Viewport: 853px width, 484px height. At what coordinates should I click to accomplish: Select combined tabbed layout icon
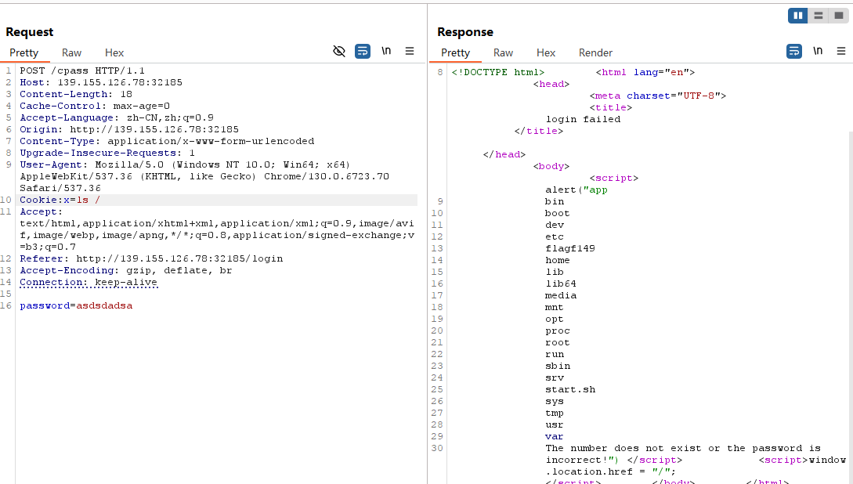point(838,16)
